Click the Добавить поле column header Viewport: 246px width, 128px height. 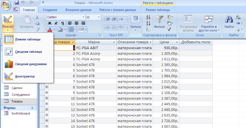pyautogui.click(x=196, y=42)
